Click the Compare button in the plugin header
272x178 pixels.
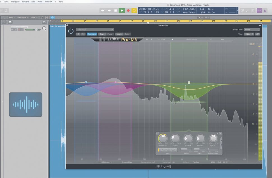click(x=92, y=34)
